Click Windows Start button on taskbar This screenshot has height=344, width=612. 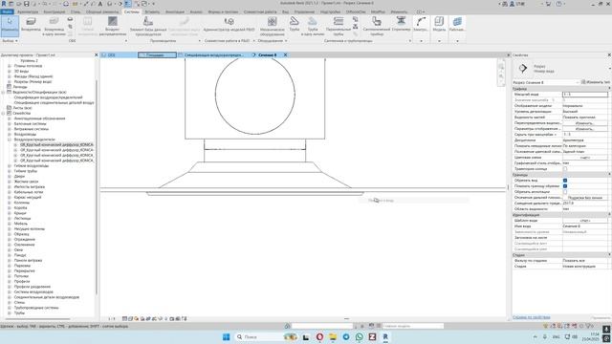pyautogui.click(x=226, y=336)
